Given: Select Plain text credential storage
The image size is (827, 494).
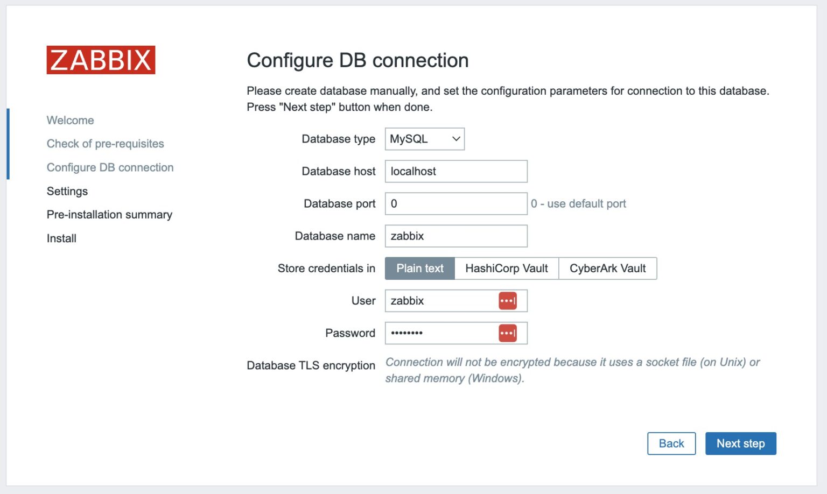Looking at the screenshot, I should (x=419, y=268).
